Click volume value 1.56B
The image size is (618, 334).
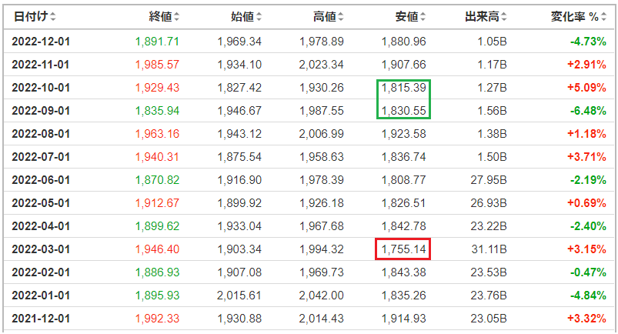(x=492, y=111)
